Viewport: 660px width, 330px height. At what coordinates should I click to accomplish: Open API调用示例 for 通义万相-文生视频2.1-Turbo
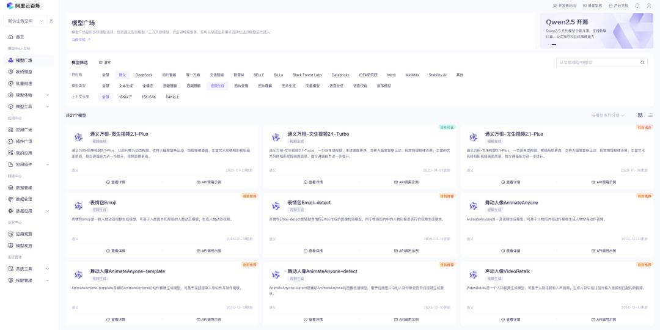click(x=406, y=182)
